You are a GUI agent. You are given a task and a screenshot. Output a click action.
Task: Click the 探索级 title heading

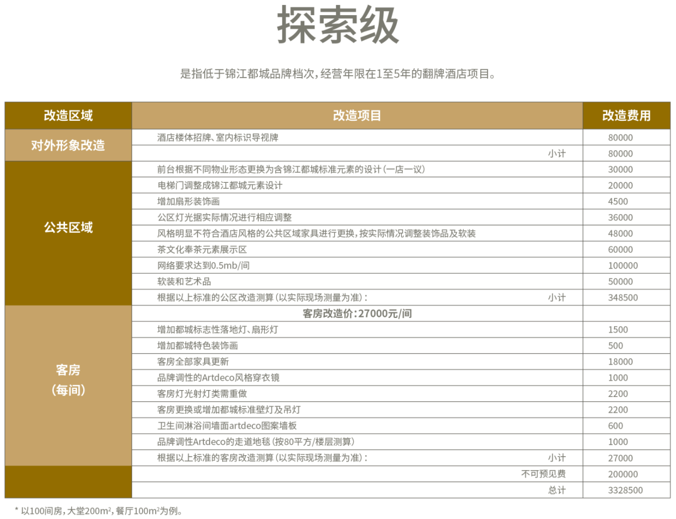[x=338, y=27]
